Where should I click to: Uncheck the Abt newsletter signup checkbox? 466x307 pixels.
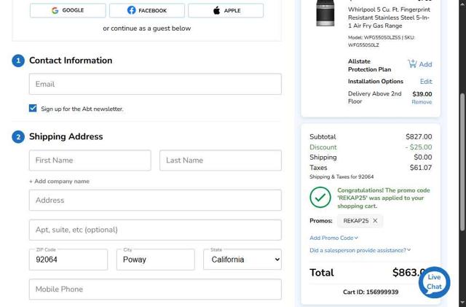(33, 108)
